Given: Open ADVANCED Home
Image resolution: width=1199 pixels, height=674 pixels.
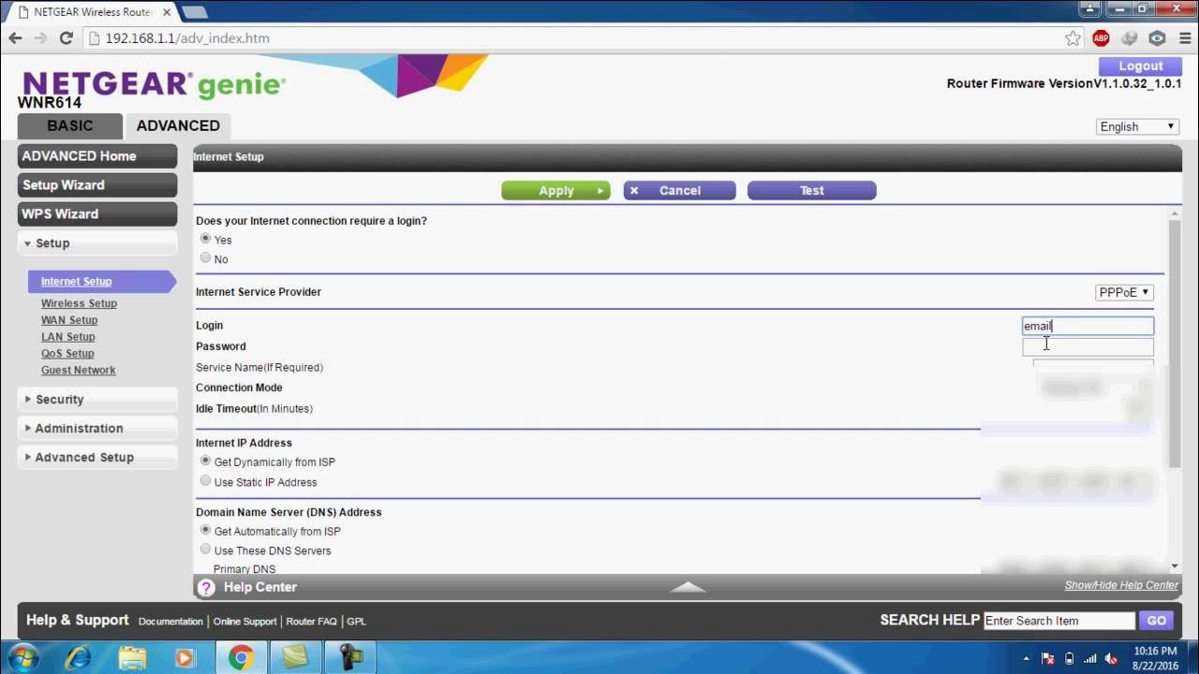Looking at the screenshot, I should coord(97,156).
